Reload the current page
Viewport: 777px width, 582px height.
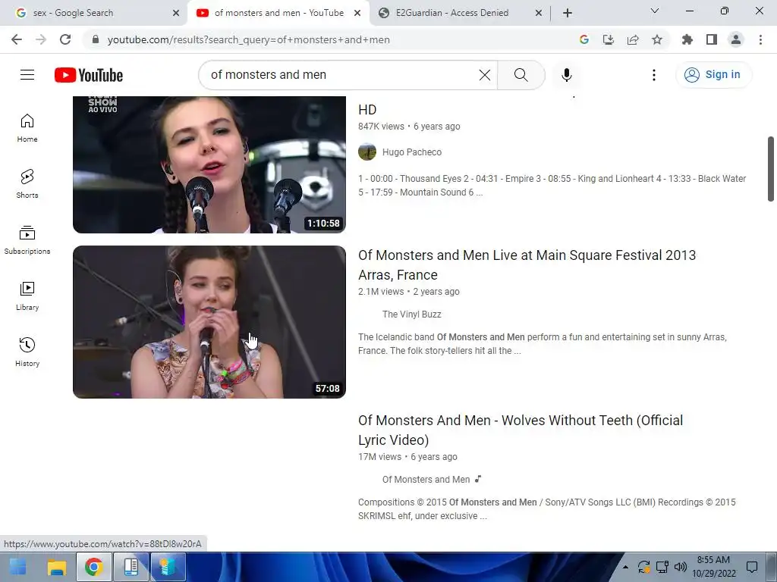pyautogui.click(x=65, y=39)
